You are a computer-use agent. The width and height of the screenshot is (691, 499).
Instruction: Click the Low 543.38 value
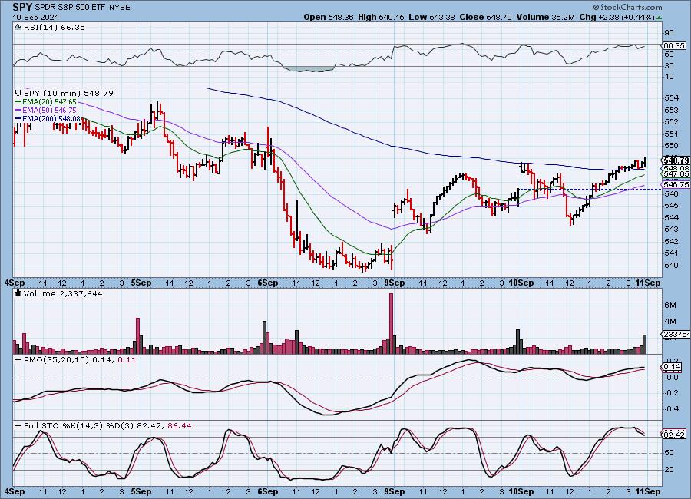click(x=431, y=17)
